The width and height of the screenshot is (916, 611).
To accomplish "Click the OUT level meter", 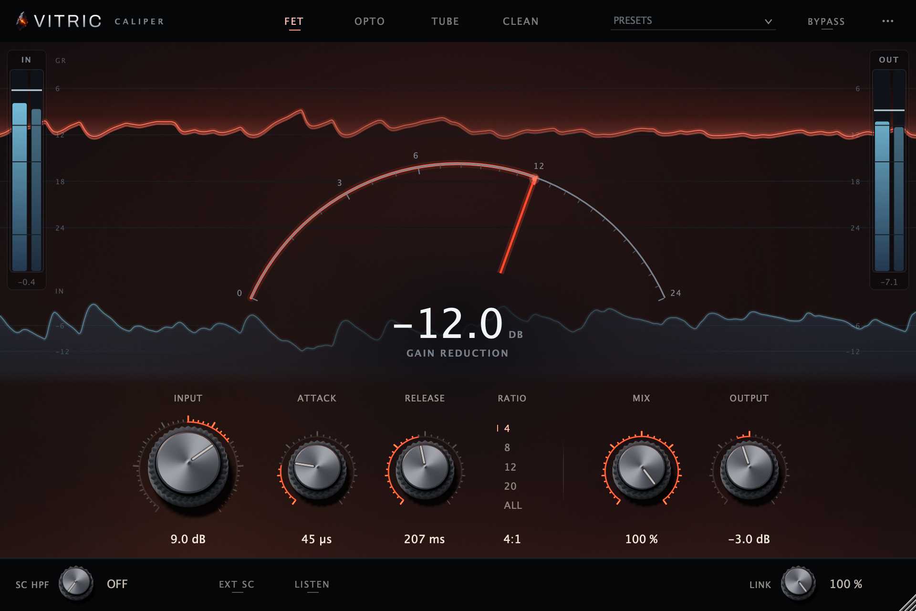I will (x=889, y=171).
